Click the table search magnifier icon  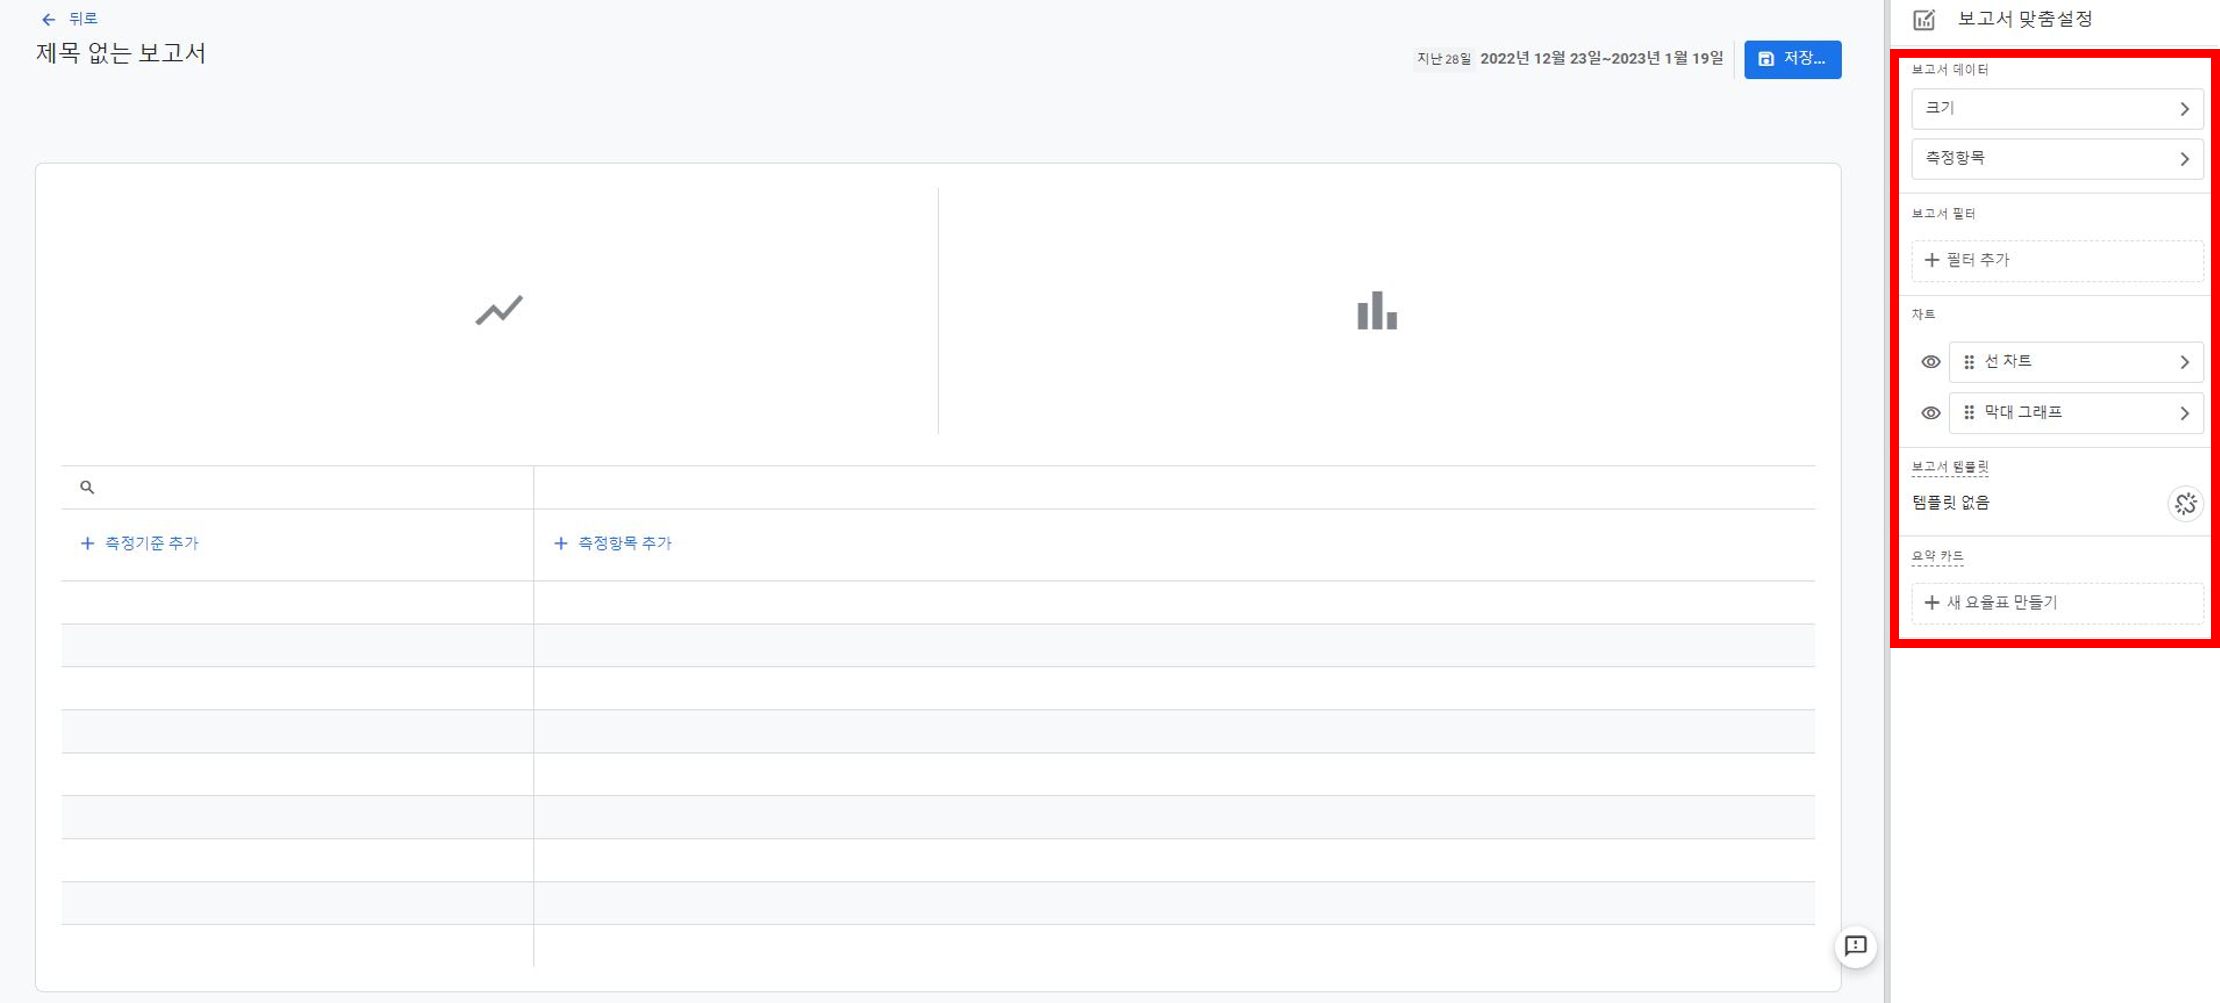pos(87,487)
